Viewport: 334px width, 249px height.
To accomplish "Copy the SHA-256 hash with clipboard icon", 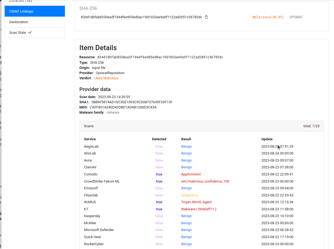I will coord(206,17).
